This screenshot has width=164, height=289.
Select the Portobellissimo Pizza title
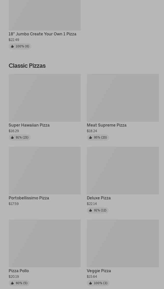[x=29, y=198]
